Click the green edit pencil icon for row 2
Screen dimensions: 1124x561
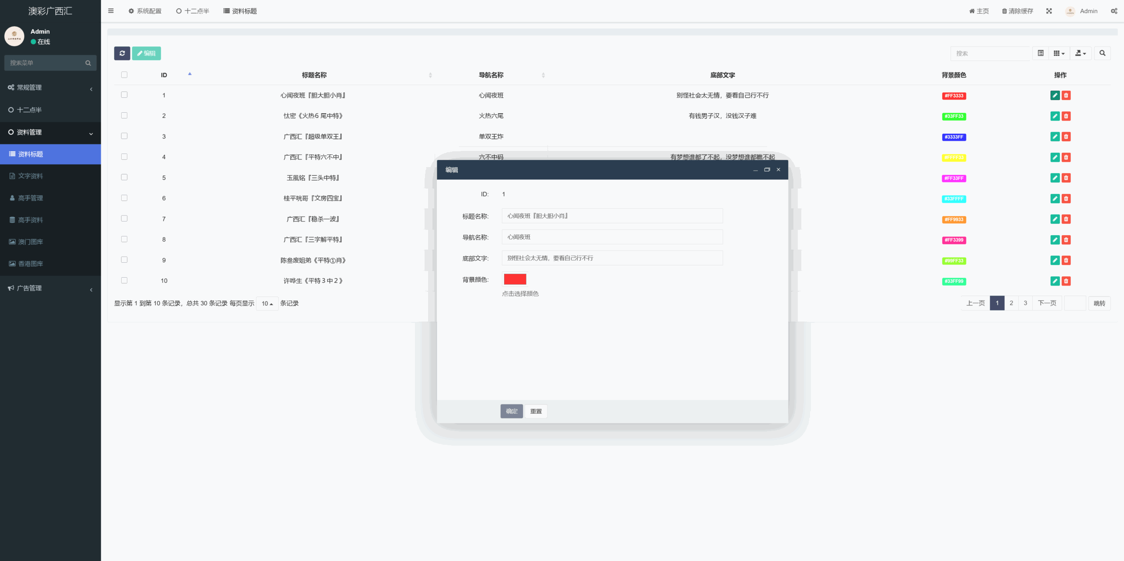click(x=1055, y=116)
